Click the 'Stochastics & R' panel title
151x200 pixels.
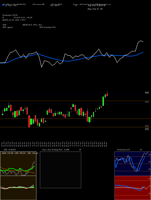click(123, 150)
